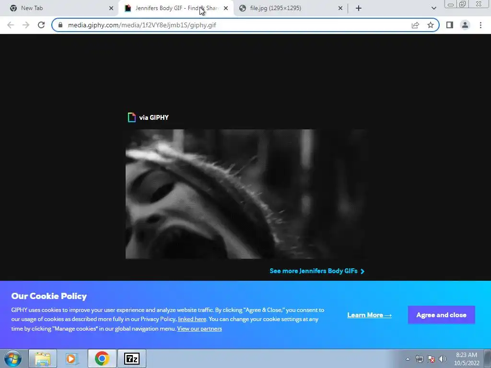Close the New Tab tab
This screenshot has height=368, width=491.
pyautogui.click(x=111, y=8)
